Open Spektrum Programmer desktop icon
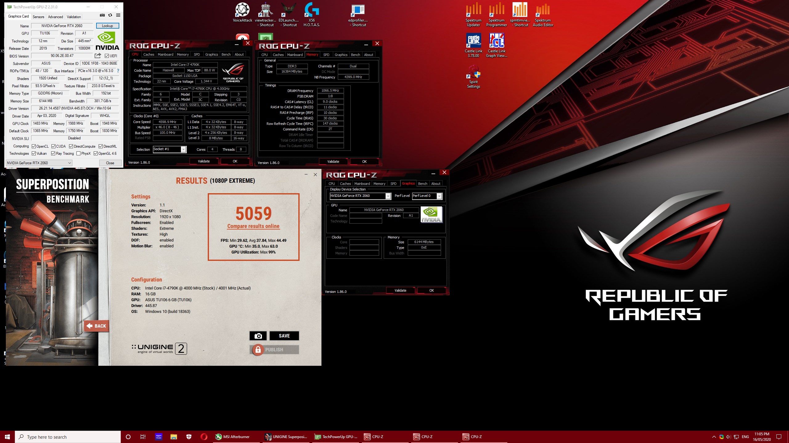 click(497, 15)
